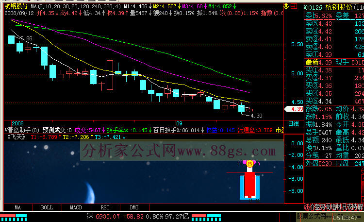Click the red-cyan bar indicator right of 97.27亿
This screenshot has width=364, height=222.
206,217
